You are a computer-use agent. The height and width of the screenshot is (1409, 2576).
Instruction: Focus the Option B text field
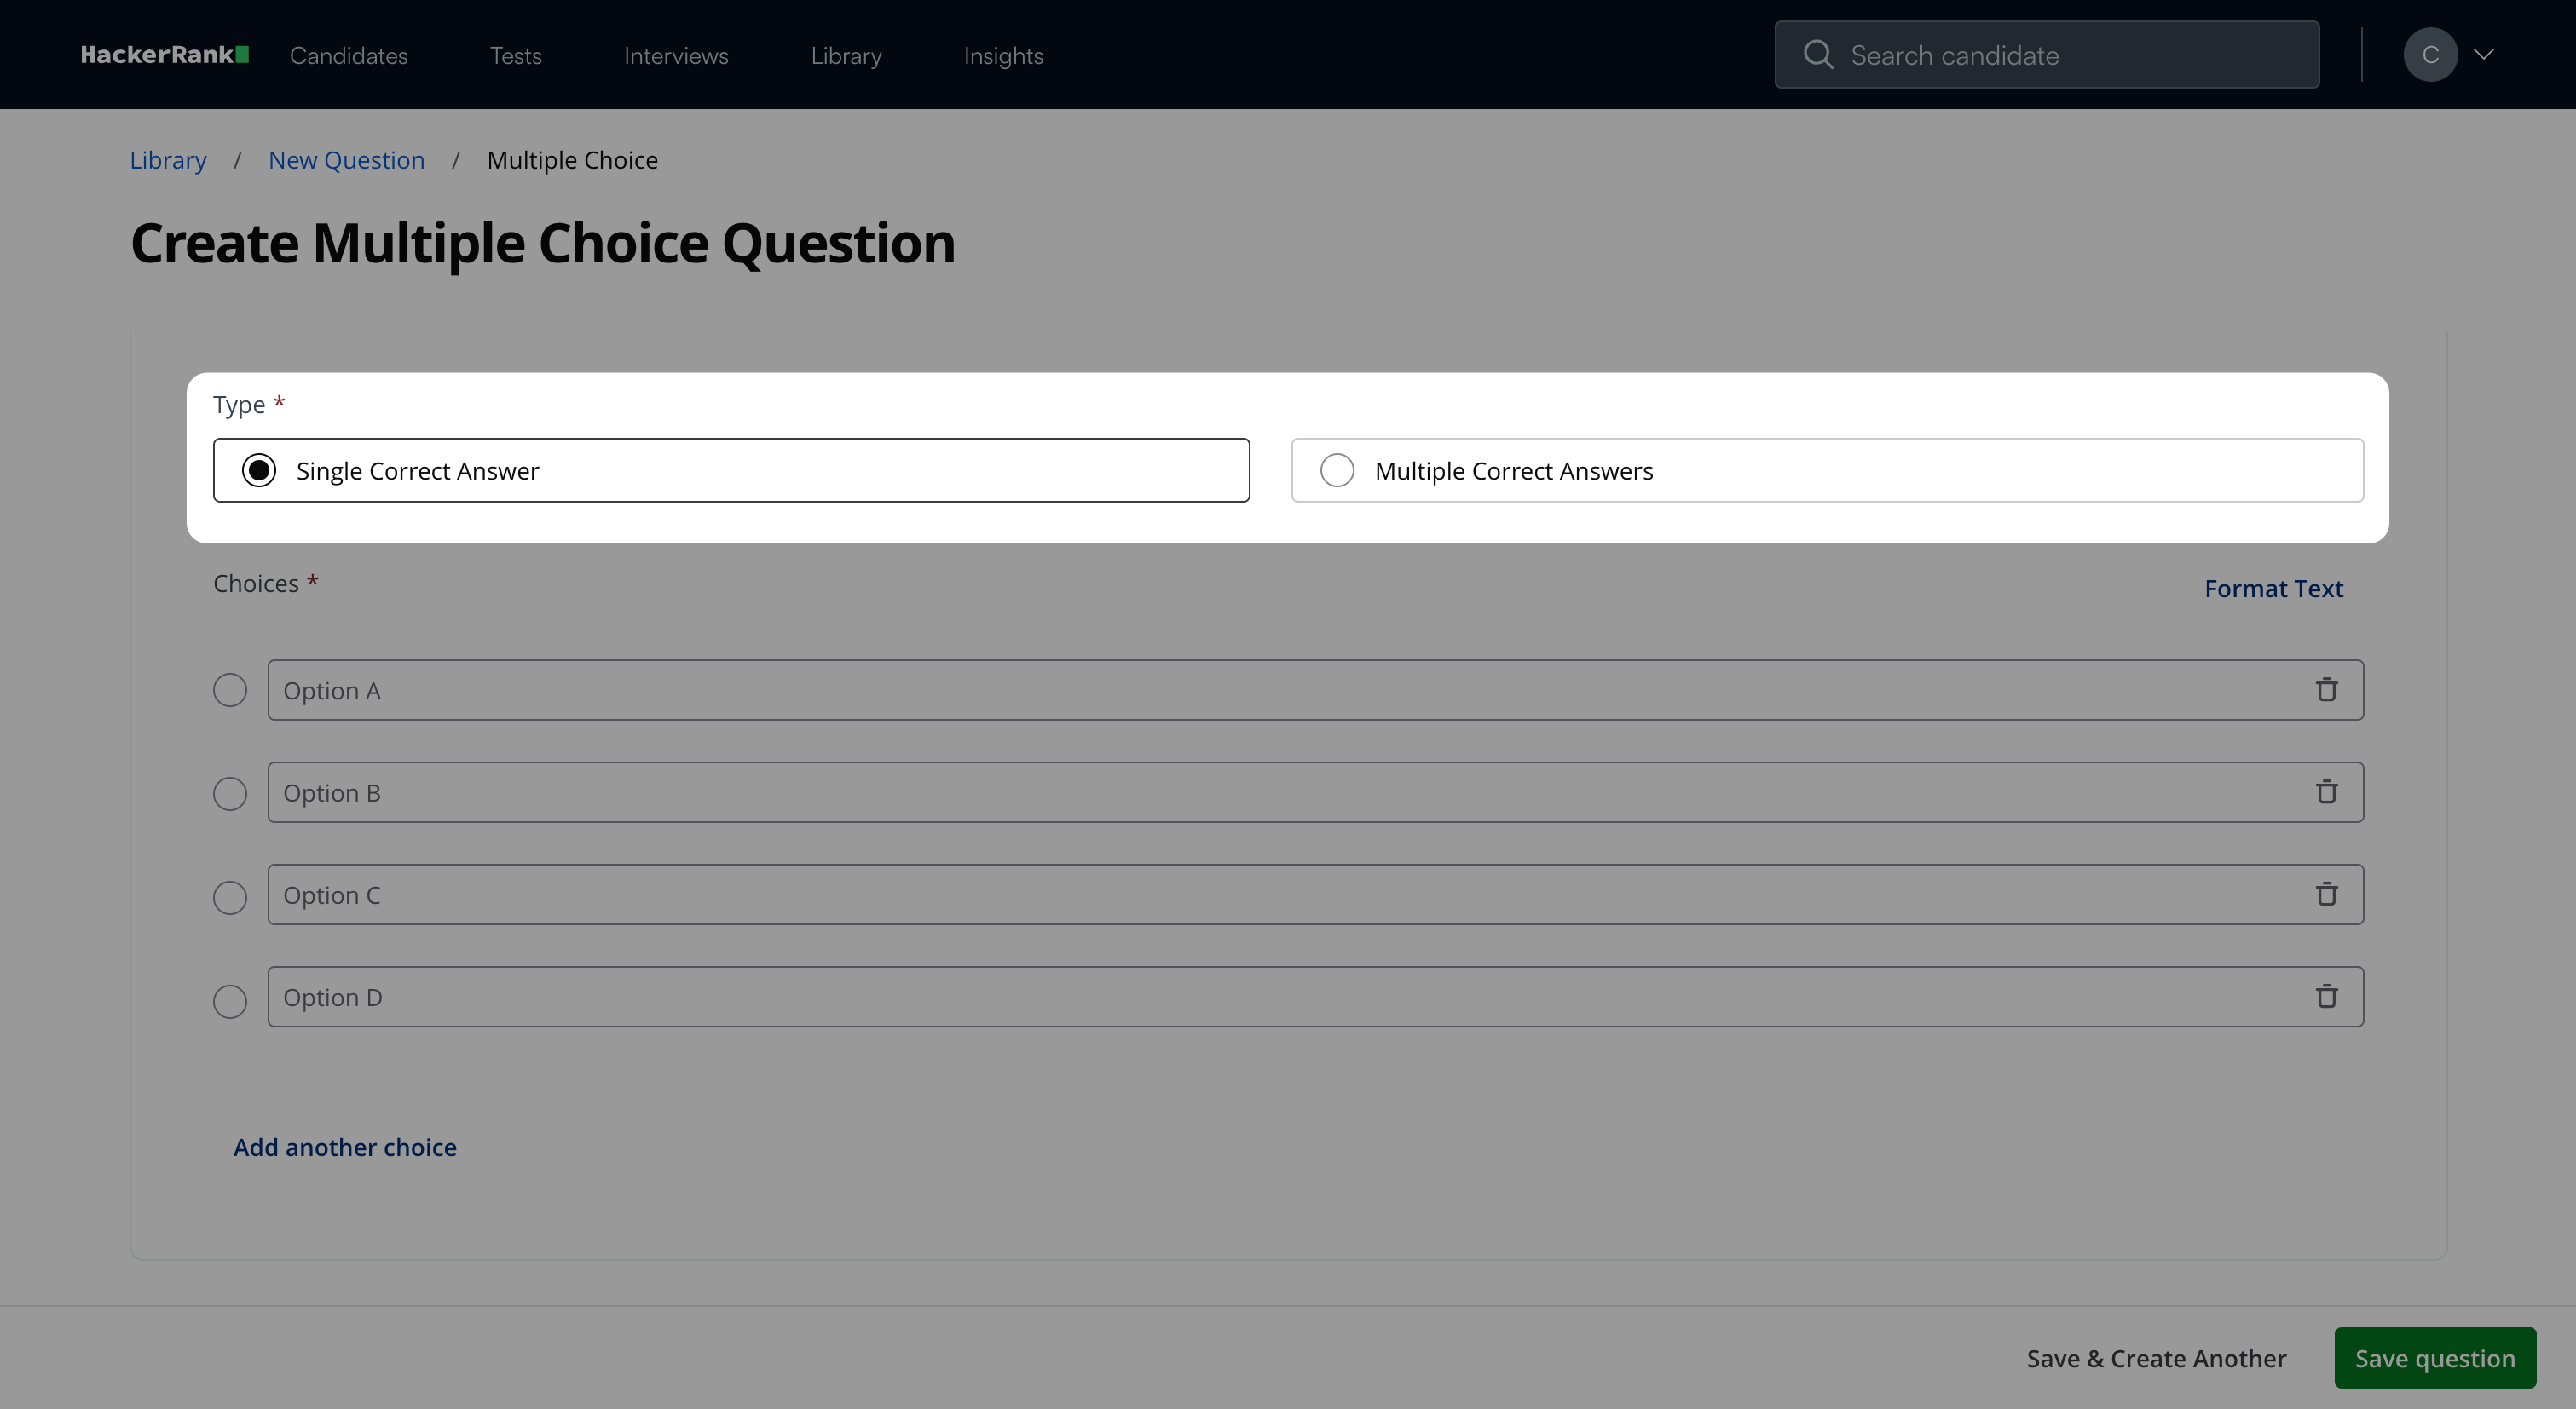[1280, 792]
